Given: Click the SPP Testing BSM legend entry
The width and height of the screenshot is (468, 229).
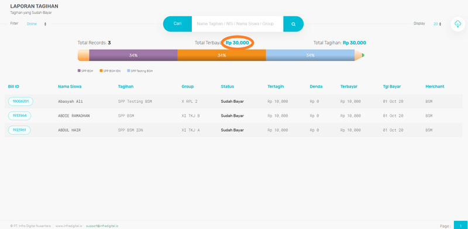Looking at the screenshot, I should click(x=140, y=71).
